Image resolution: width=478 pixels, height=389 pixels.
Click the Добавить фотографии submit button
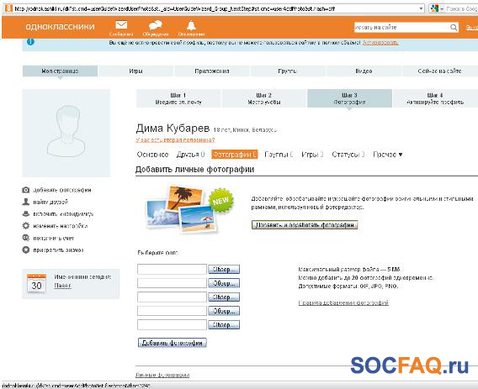click(173, 343)
